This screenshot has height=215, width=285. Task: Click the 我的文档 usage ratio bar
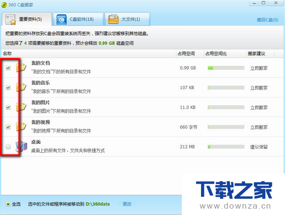[x=226, y=68]
